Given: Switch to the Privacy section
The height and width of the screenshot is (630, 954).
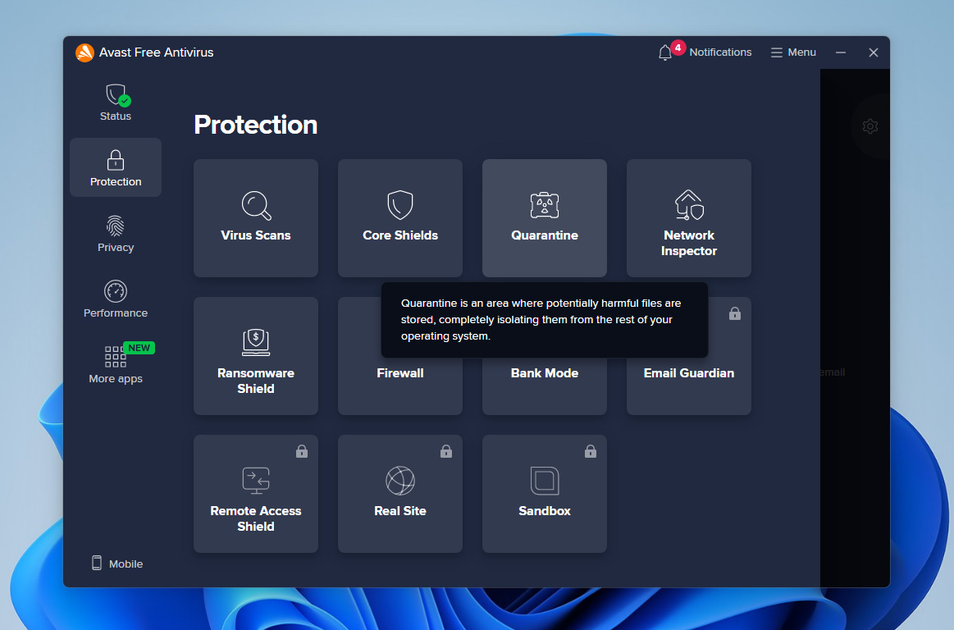Looking at the screenshot, I should pyautogui.click(x=116, y=234).
